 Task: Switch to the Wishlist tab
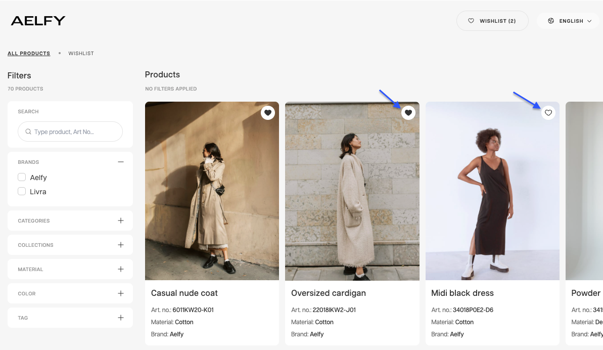point(81,54)
